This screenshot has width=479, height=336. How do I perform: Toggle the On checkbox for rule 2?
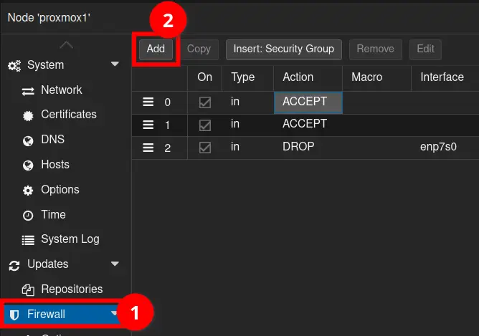[204, 148]
